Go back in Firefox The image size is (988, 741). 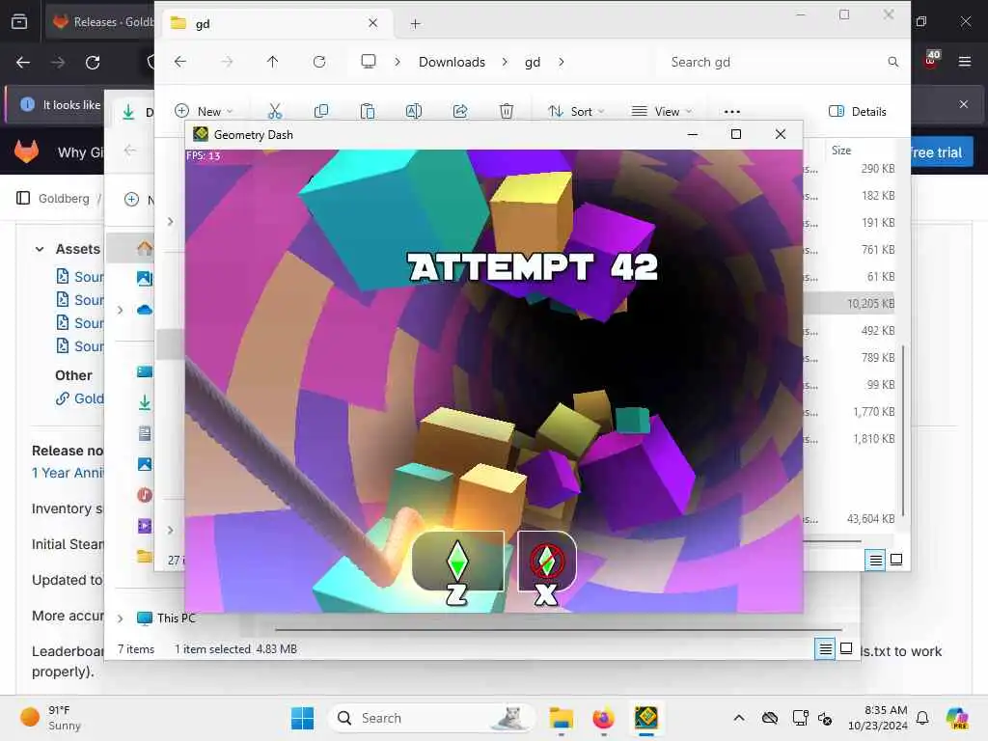23,63
